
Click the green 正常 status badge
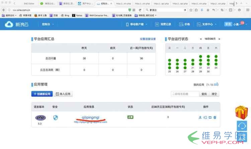[x=130, y=117]
